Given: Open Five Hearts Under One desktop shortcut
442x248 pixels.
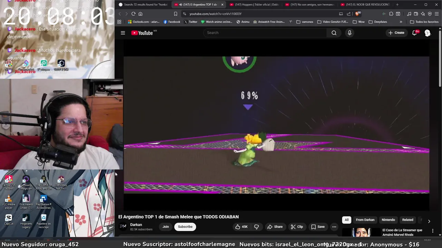Looking at the screenshot, I should 26,202.
